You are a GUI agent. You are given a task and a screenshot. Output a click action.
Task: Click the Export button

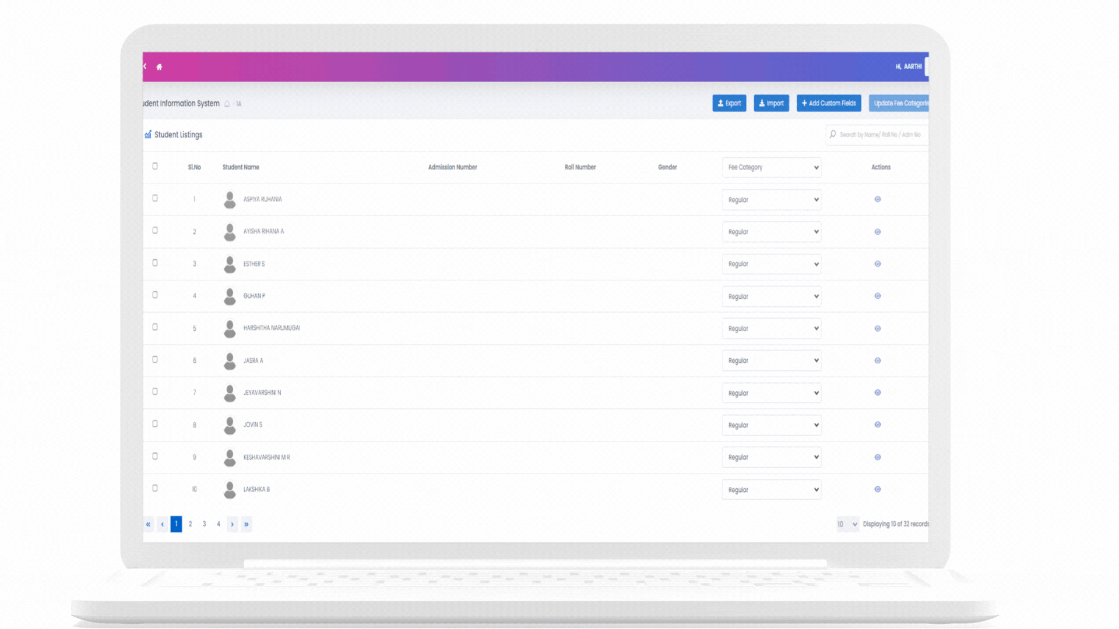click(x=729, y=103)
